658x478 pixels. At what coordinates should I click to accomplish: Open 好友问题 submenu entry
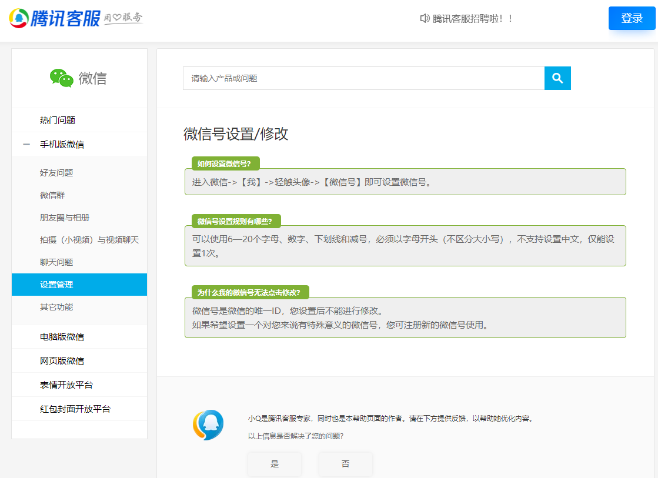[56, 173]
